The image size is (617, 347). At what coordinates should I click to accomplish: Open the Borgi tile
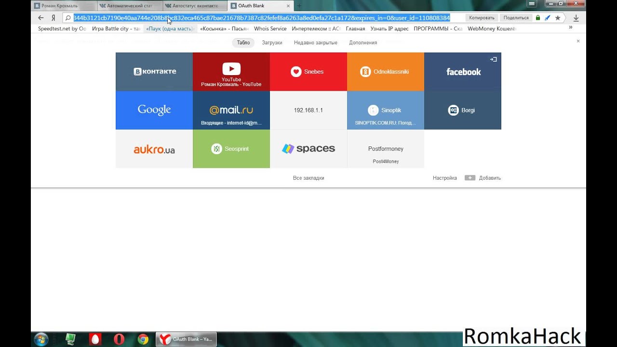click(463, 110)
